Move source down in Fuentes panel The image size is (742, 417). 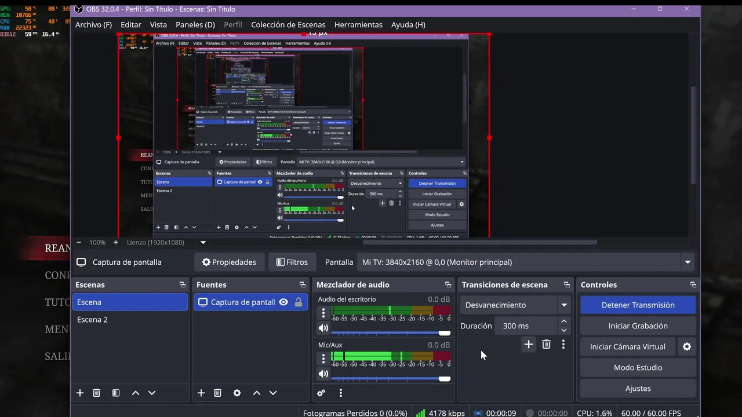pyautogui.click(x=273, y=393)
